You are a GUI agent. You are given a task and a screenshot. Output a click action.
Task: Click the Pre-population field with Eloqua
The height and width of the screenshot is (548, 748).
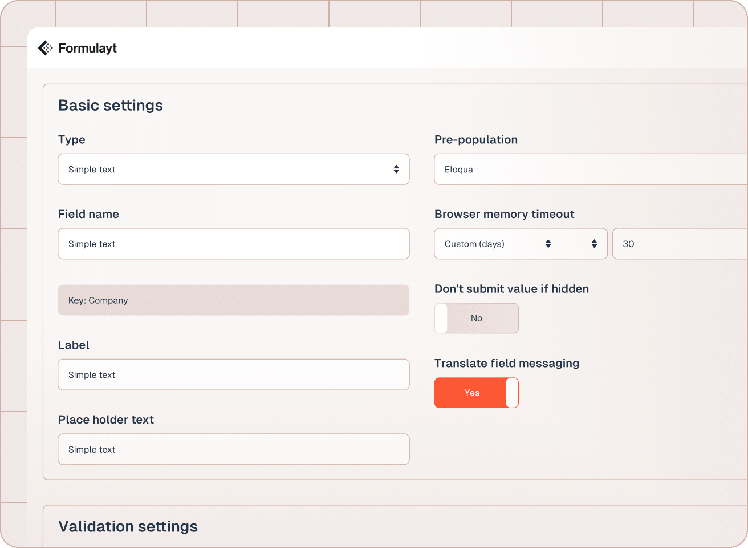point(591,169)
